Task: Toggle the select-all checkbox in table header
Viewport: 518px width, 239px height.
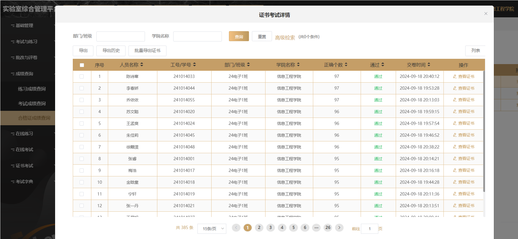Action: tap(82, 65)
